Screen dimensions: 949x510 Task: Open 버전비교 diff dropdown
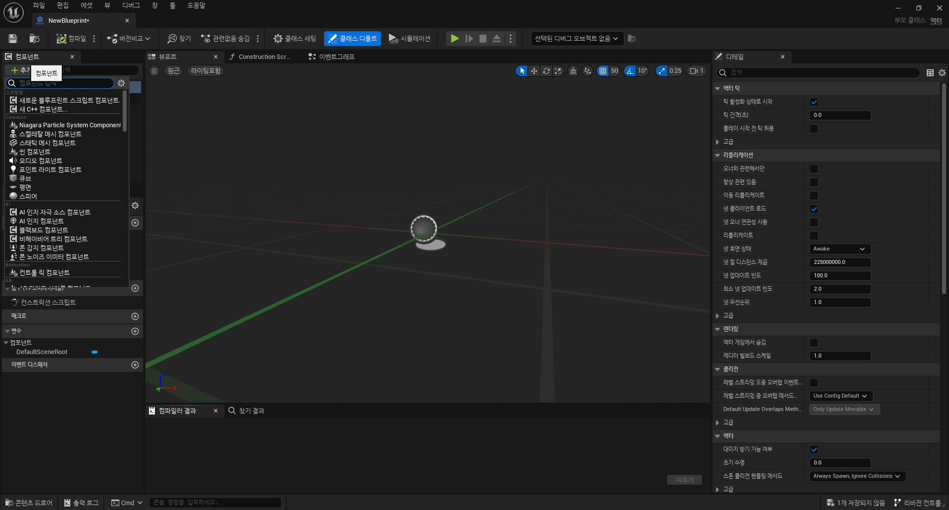(x=129, y=39)
